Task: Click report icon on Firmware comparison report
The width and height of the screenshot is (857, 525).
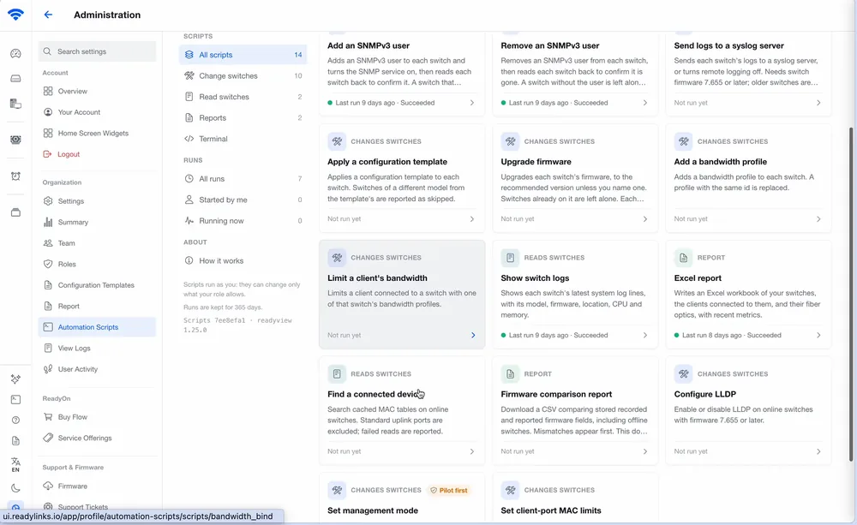Action: 510,373
